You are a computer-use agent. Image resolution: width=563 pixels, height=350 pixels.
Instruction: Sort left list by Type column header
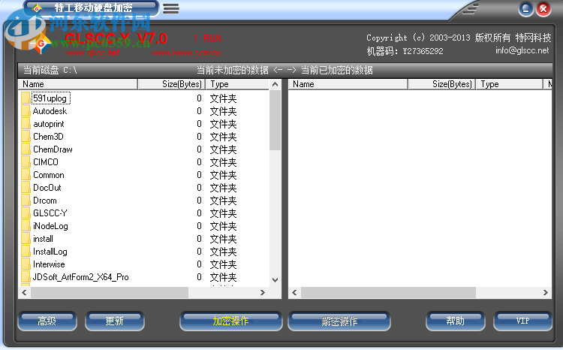pos(237,84)
